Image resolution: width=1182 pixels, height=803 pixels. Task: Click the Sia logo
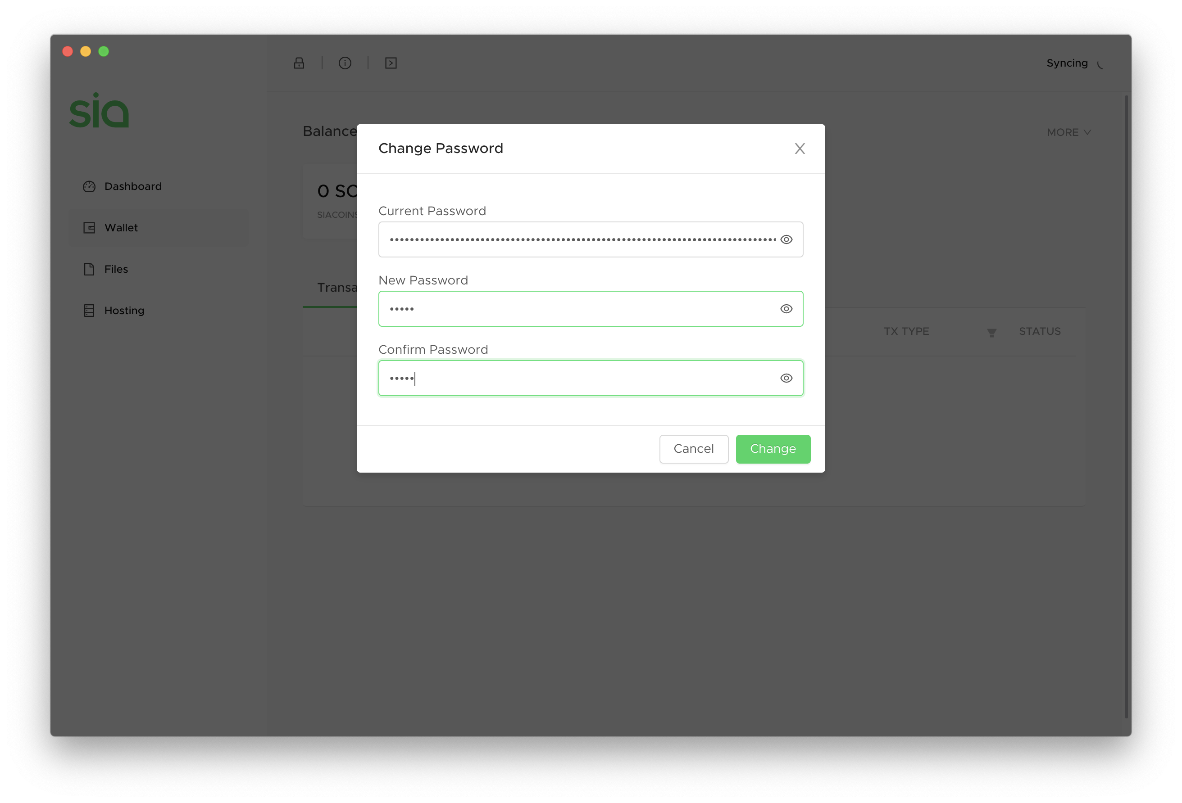pyautogui.click(x=99, y=110)
